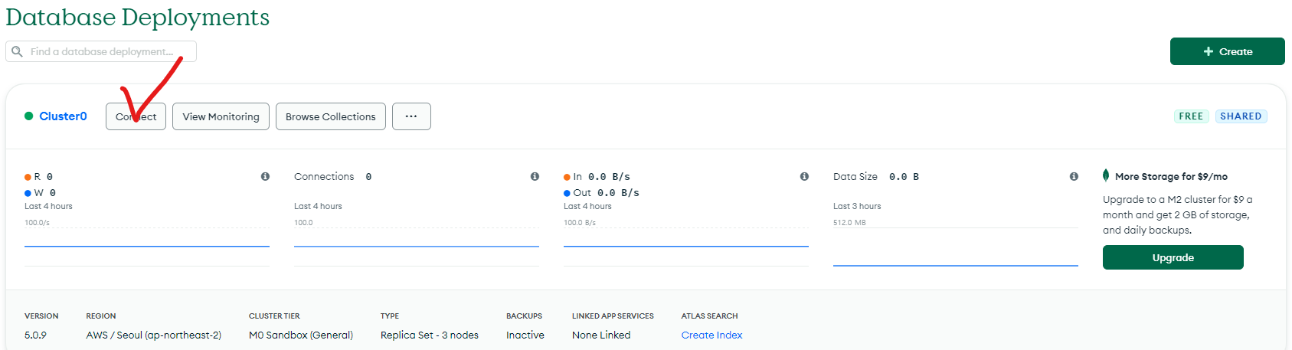Viewport: 1292px width, 350px height.
Task: Open the Cluster0 link
Action: [63, 116]
